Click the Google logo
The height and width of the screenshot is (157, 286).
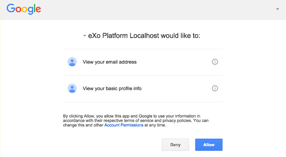(24, 9)
